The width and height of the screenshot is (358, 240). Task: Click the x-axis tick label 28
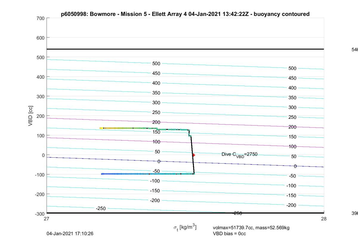coord(324,219)
